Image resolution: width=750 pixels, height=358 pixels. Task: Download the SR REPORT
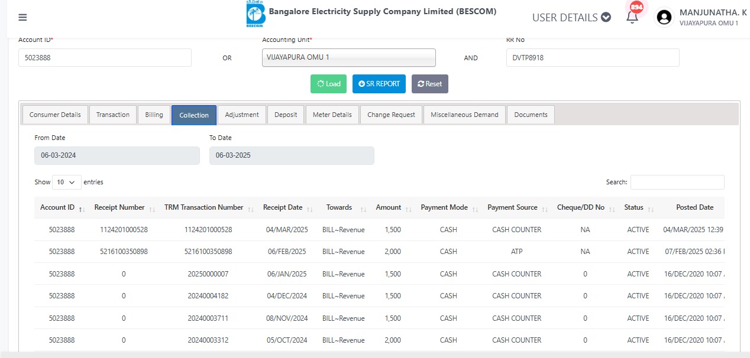379,84
